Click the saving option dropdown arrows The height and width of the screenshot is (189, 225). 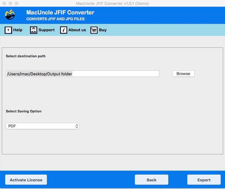[x=77, y=126]
